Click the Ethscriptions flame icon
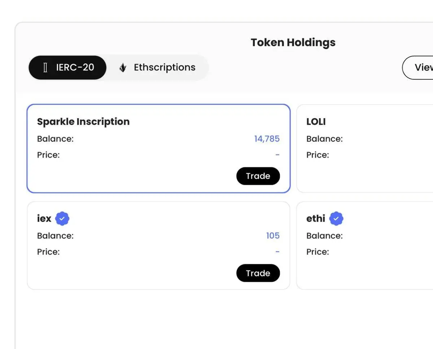The height and width of the screenshot is (349, 433). coord(123,67)
